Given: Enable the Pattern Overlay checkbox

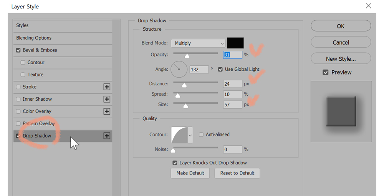Looking at the screenshot, I should 18,124.
